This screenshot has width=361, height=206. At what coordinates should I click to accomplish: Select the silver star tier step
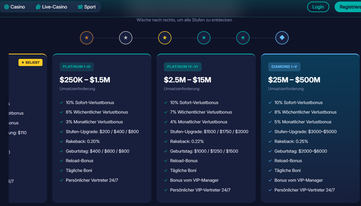pyautogui.click(x=126, y=38)
